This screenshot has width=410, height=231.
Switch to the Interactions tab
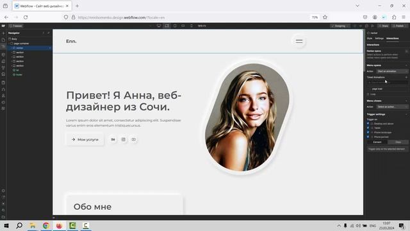point(393,38)
